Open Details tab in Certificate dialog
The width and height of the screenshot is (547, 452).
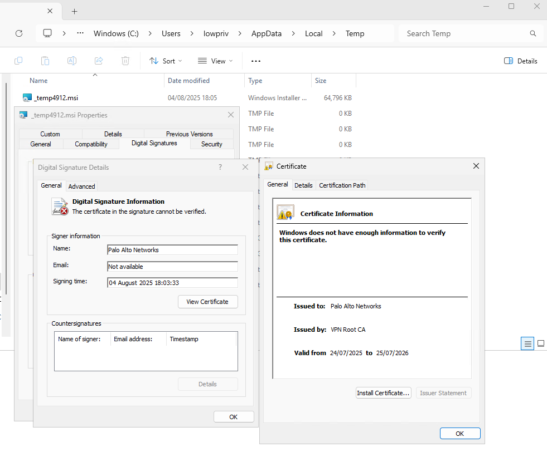tap(303, 185)
